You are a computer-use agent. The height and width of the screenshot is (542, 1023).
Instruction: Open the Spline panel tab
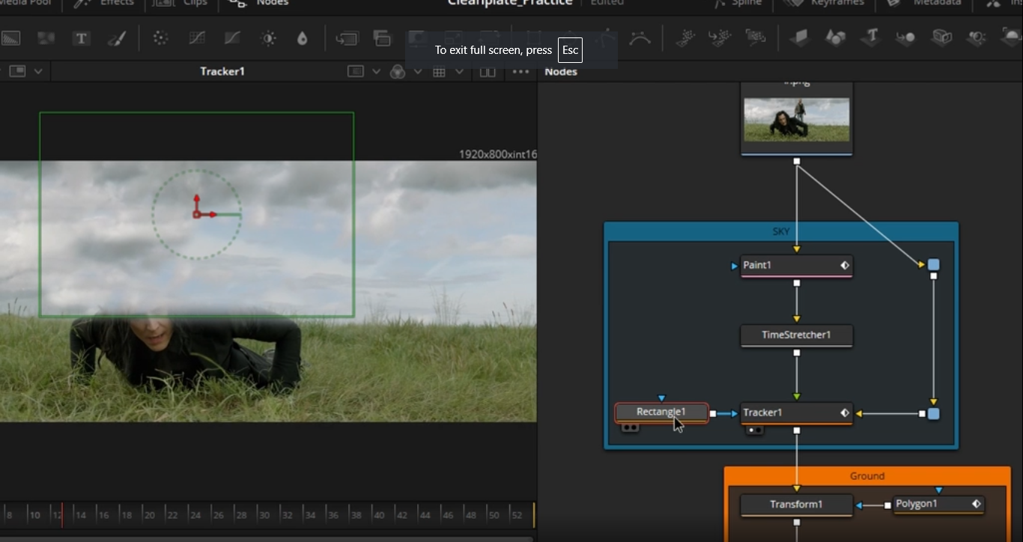(740, 3)
